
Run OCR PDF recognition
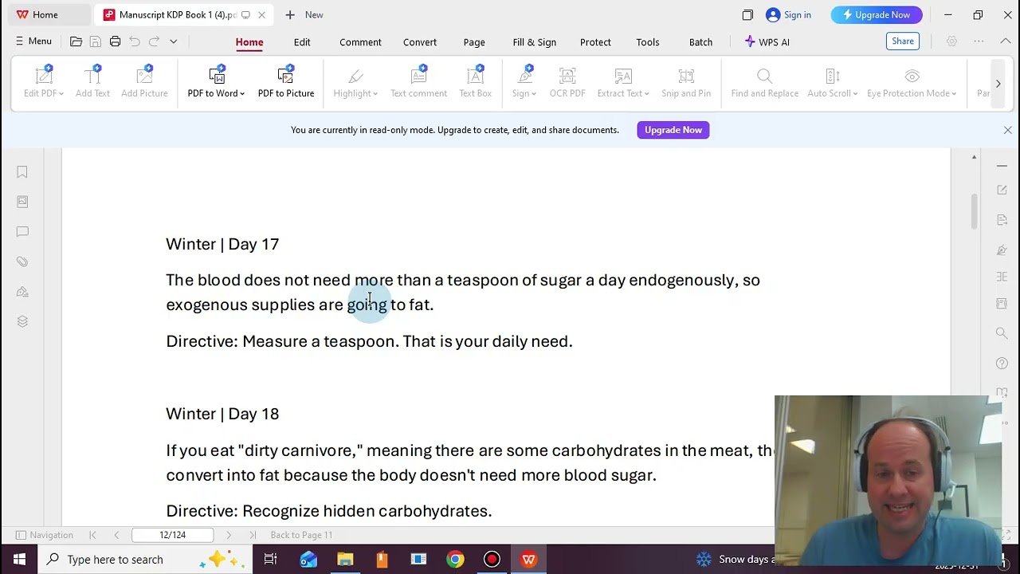click(567, 82)
